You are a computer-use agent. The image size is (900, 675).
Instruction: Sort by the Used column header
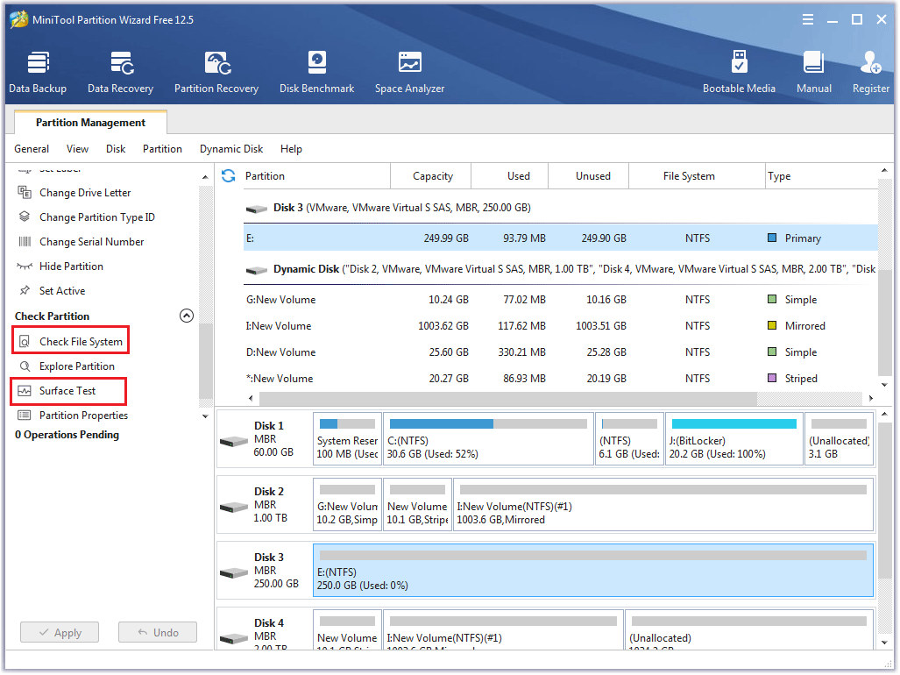(x=510, y=176)
